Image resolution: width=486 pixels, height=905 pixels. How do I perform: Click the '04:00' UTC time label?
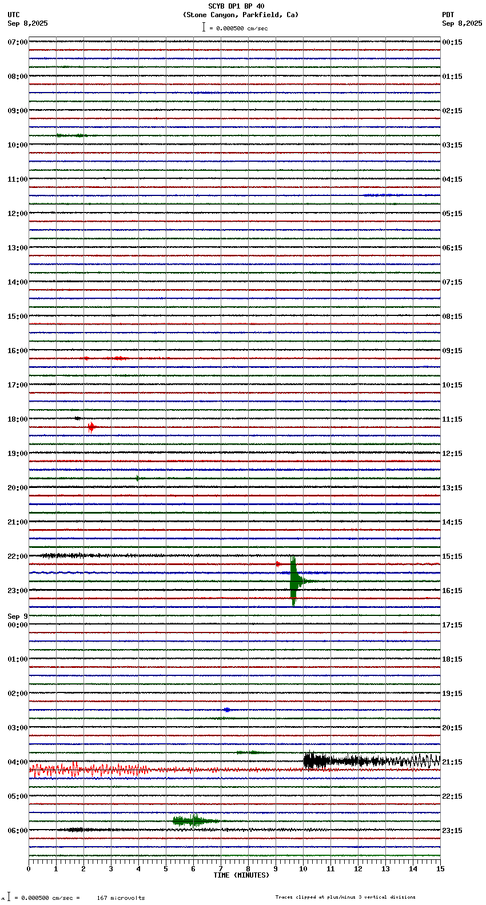(18, 762)
